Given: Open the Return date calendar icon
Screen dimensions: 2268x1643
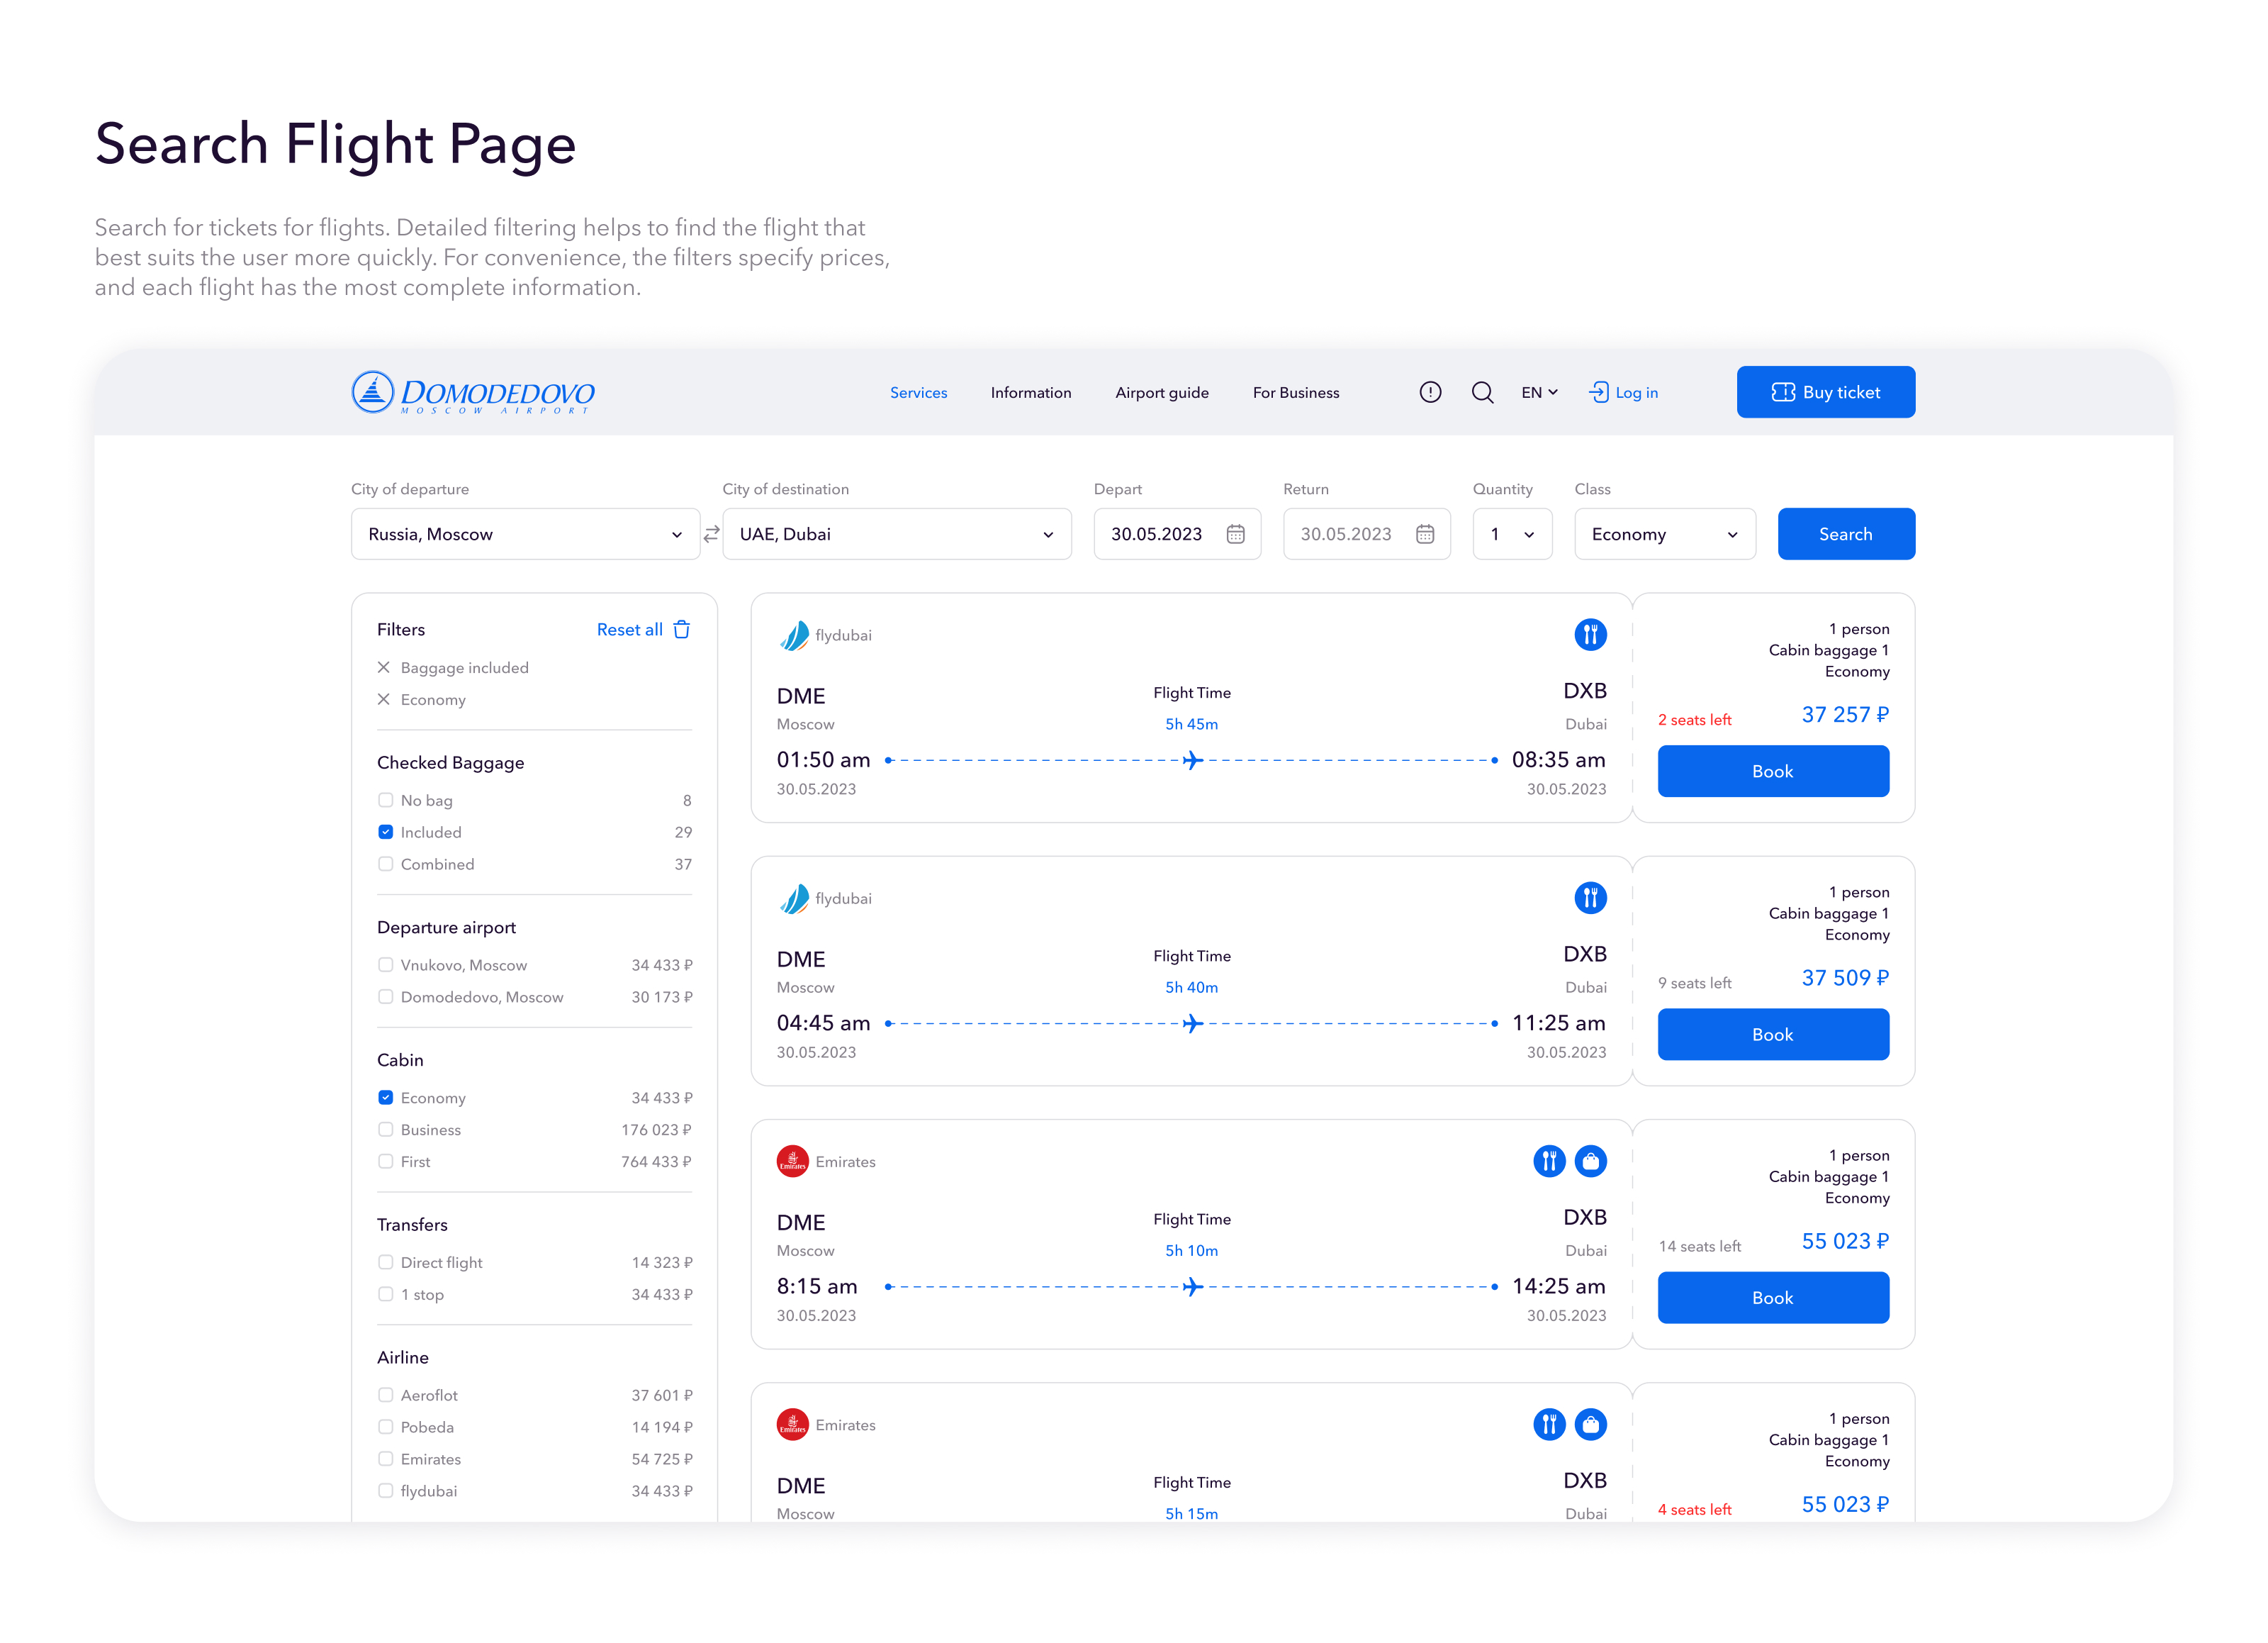Looking at the screenshot, I should tap(1424, 535).
